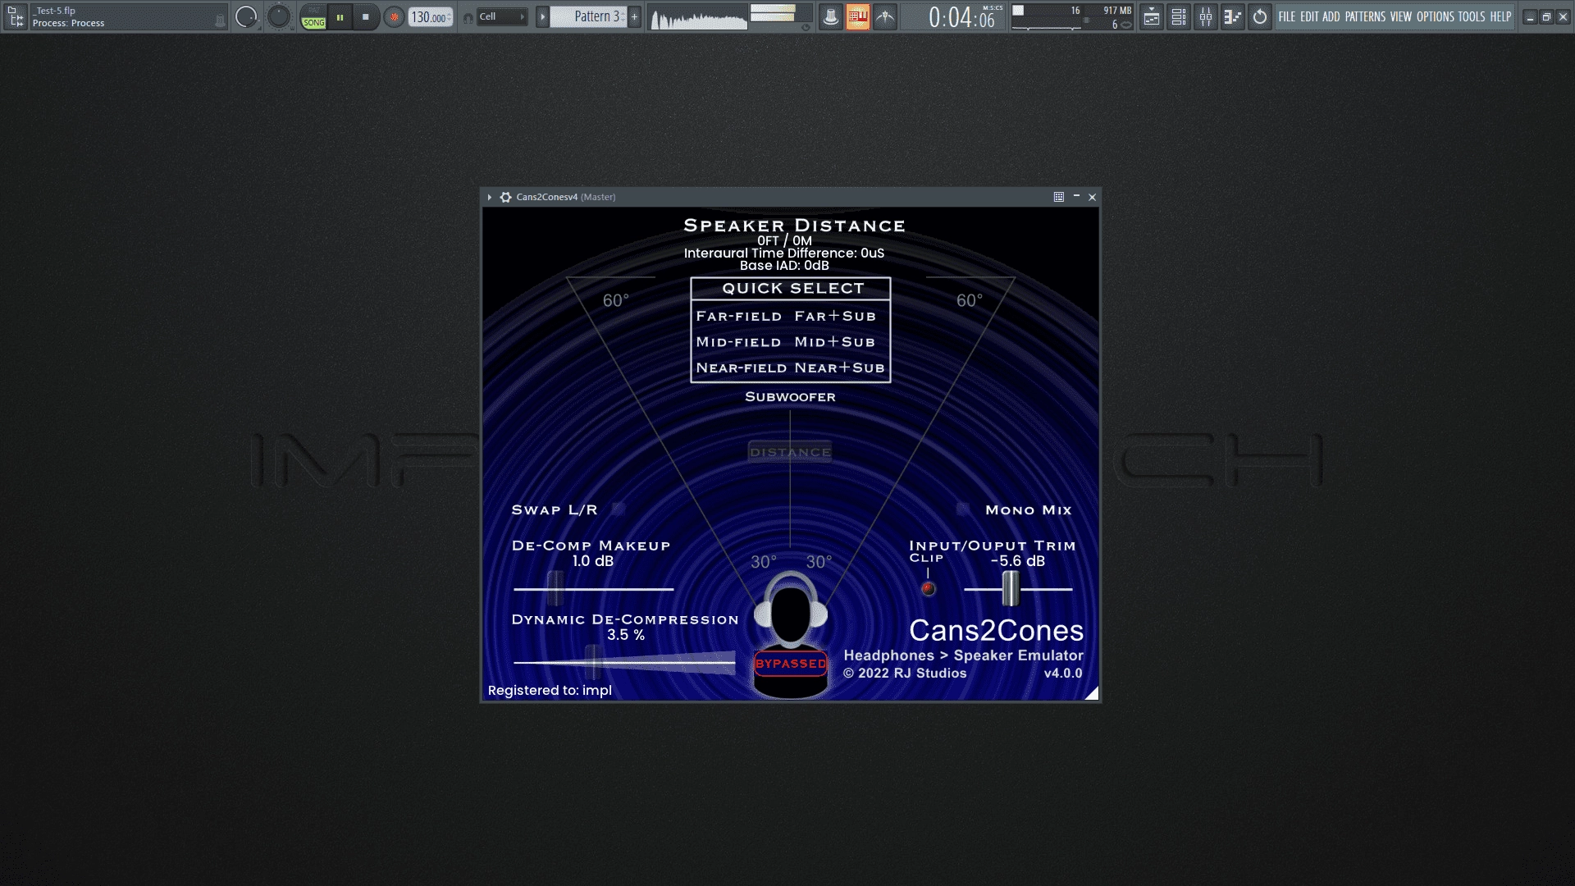Toggle the magnet snap icon
Image resolution: width=1575 pixels, height=886 pixels.
click(468, 17)
